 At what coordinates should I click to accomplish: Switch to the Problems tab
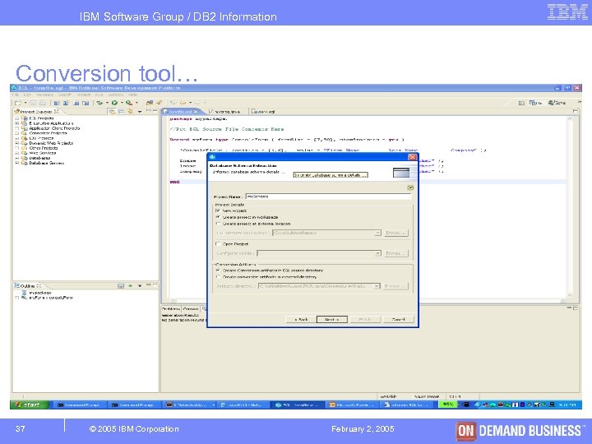171,309
